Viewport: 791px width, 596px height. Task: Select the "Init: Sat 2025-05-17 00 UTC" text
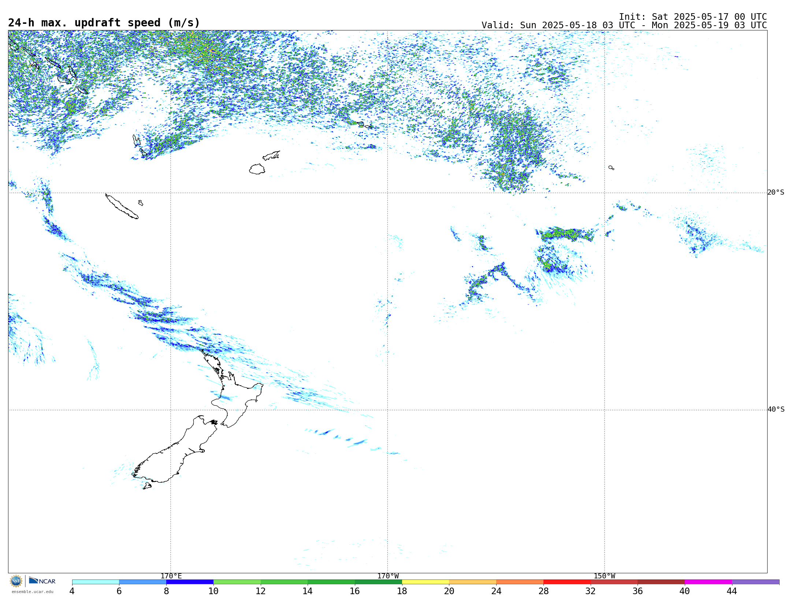(x=693, y=17)
